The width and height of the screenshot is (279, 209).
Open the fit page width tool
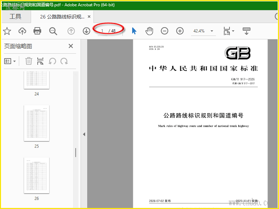point(227,31)
